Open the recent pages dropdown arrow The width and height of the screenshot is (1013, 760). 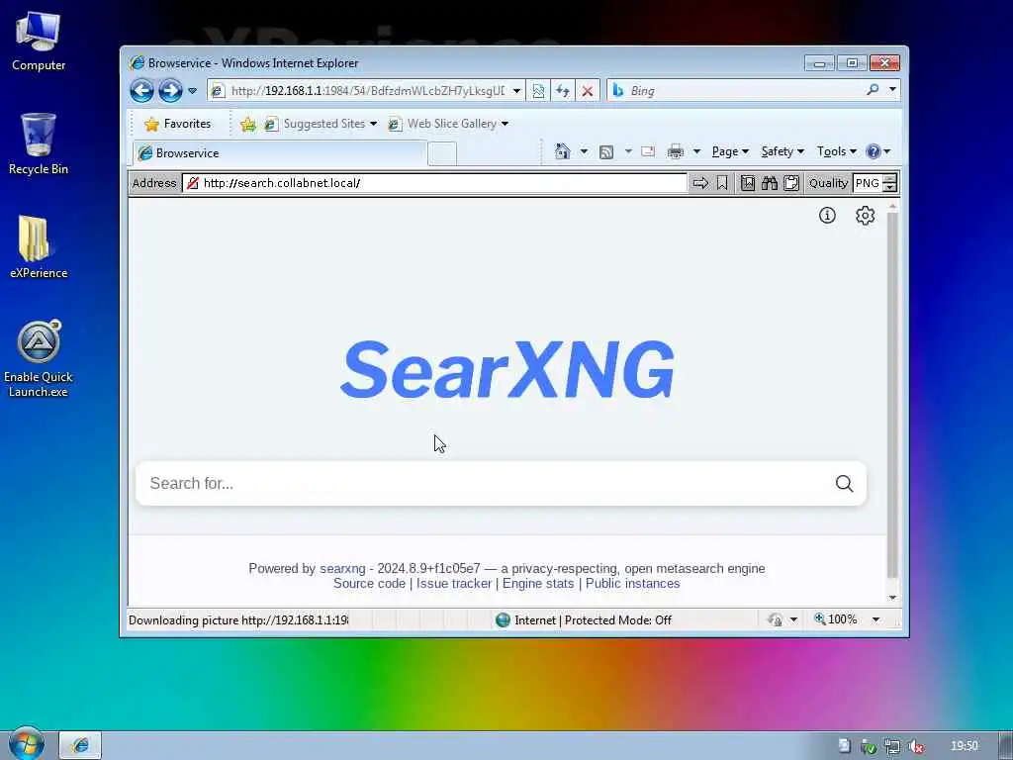point(193,91)
